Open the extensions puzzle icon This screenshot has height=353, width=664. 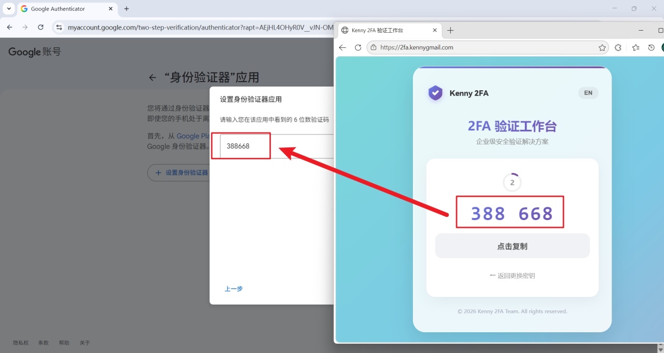618,47
